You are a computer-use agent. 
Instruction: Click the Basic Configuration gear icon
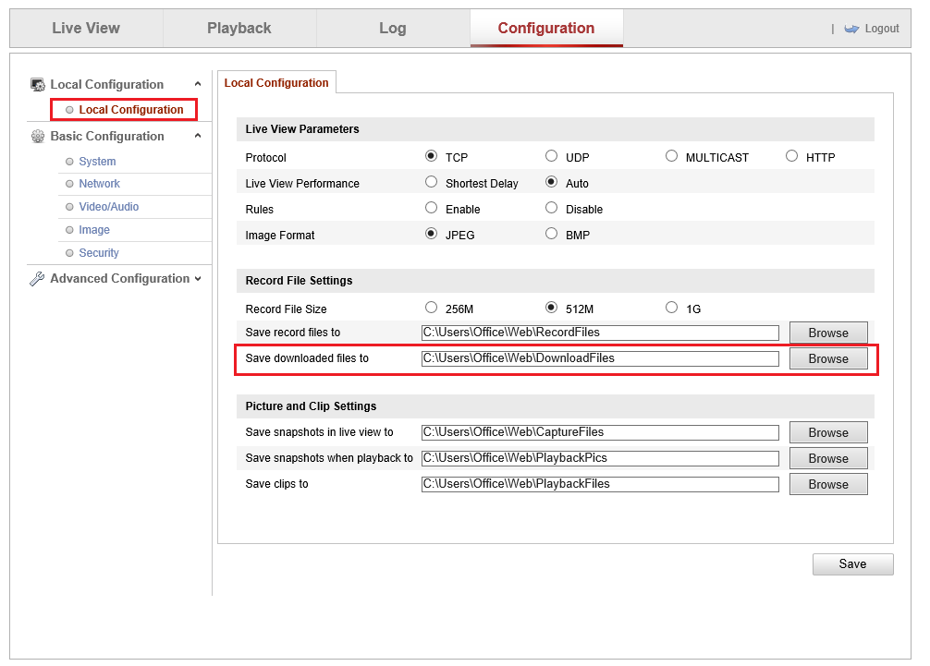pyautogui.click(x=38, y=137)
